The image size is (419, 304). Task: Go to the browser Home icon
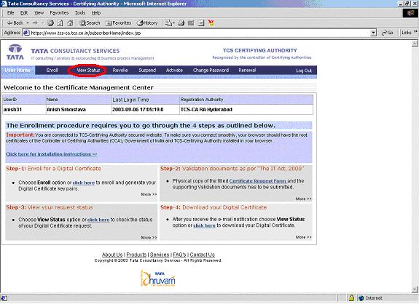coord(70,23)
